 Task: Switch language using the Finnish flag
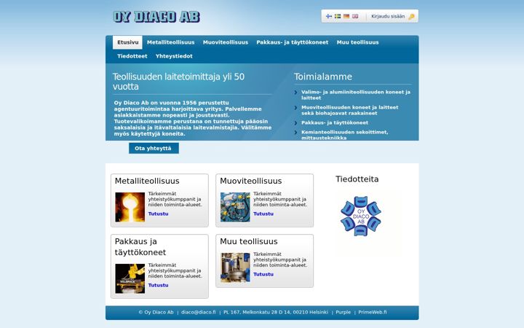329,16
